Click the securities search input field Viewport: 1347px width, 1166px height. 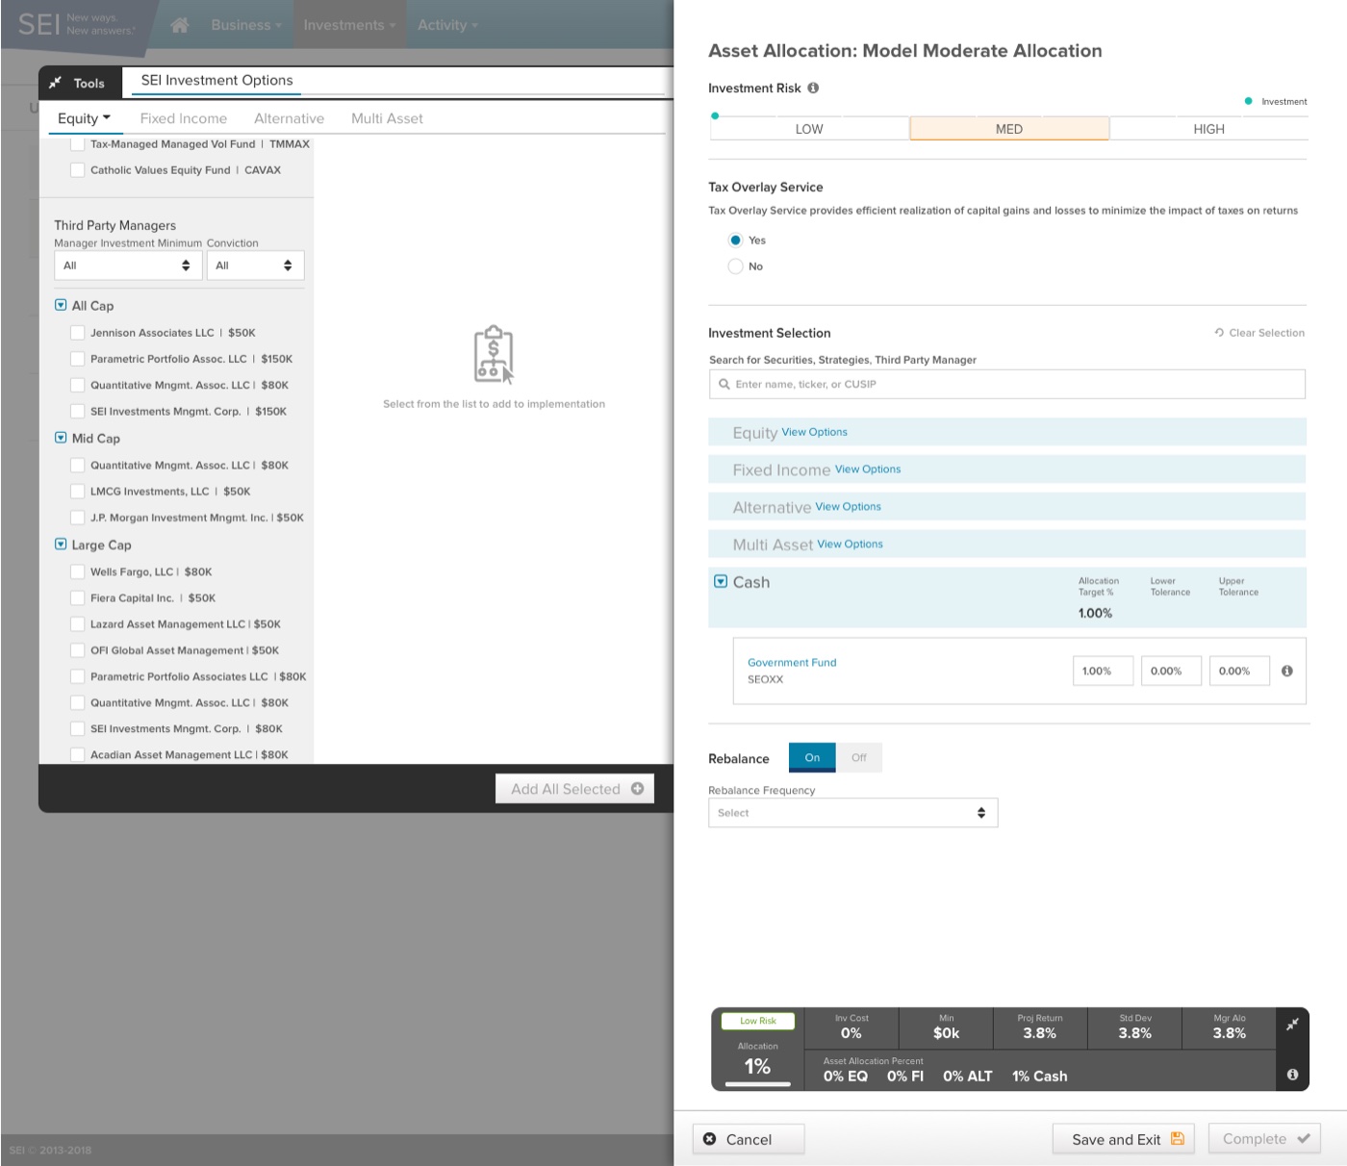point(1007,384)
